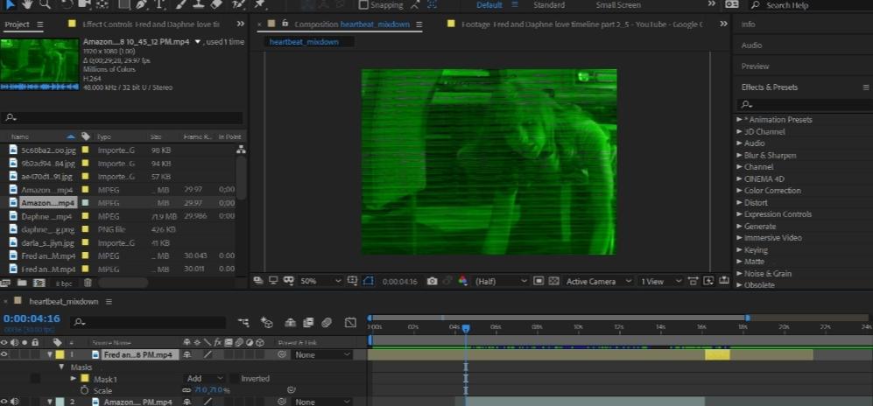Click the Scale stopwatch icon
873x406 pixels.
[85, 390]
